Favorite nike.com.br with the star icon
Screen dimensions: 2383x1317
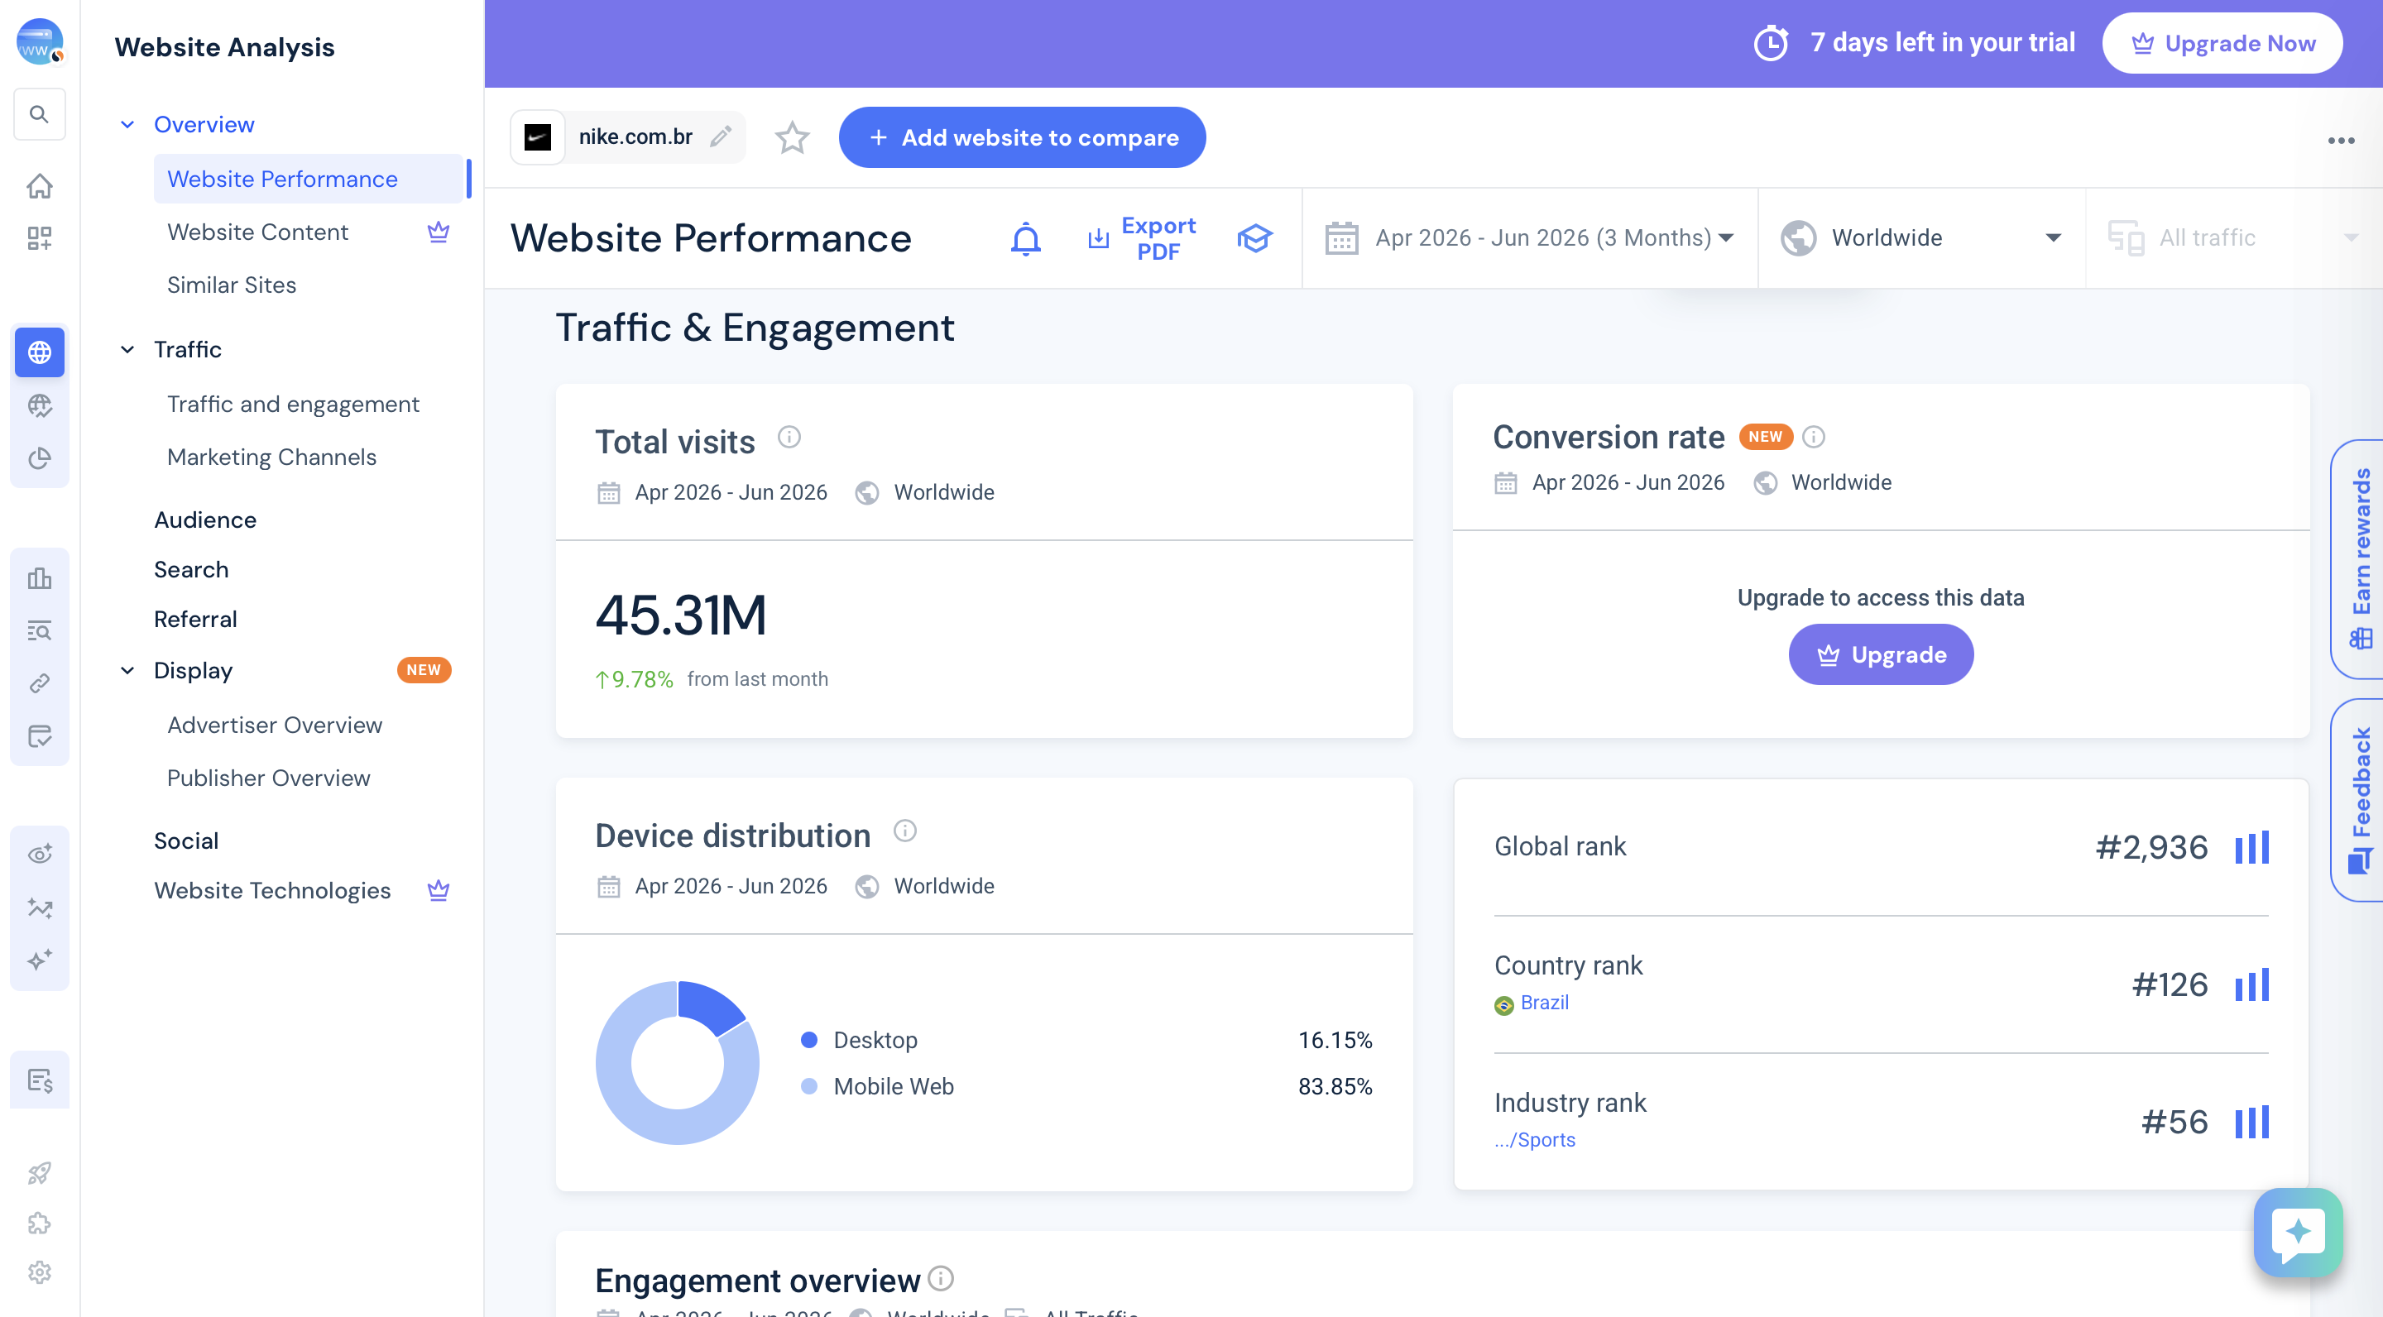click(792, 138)
